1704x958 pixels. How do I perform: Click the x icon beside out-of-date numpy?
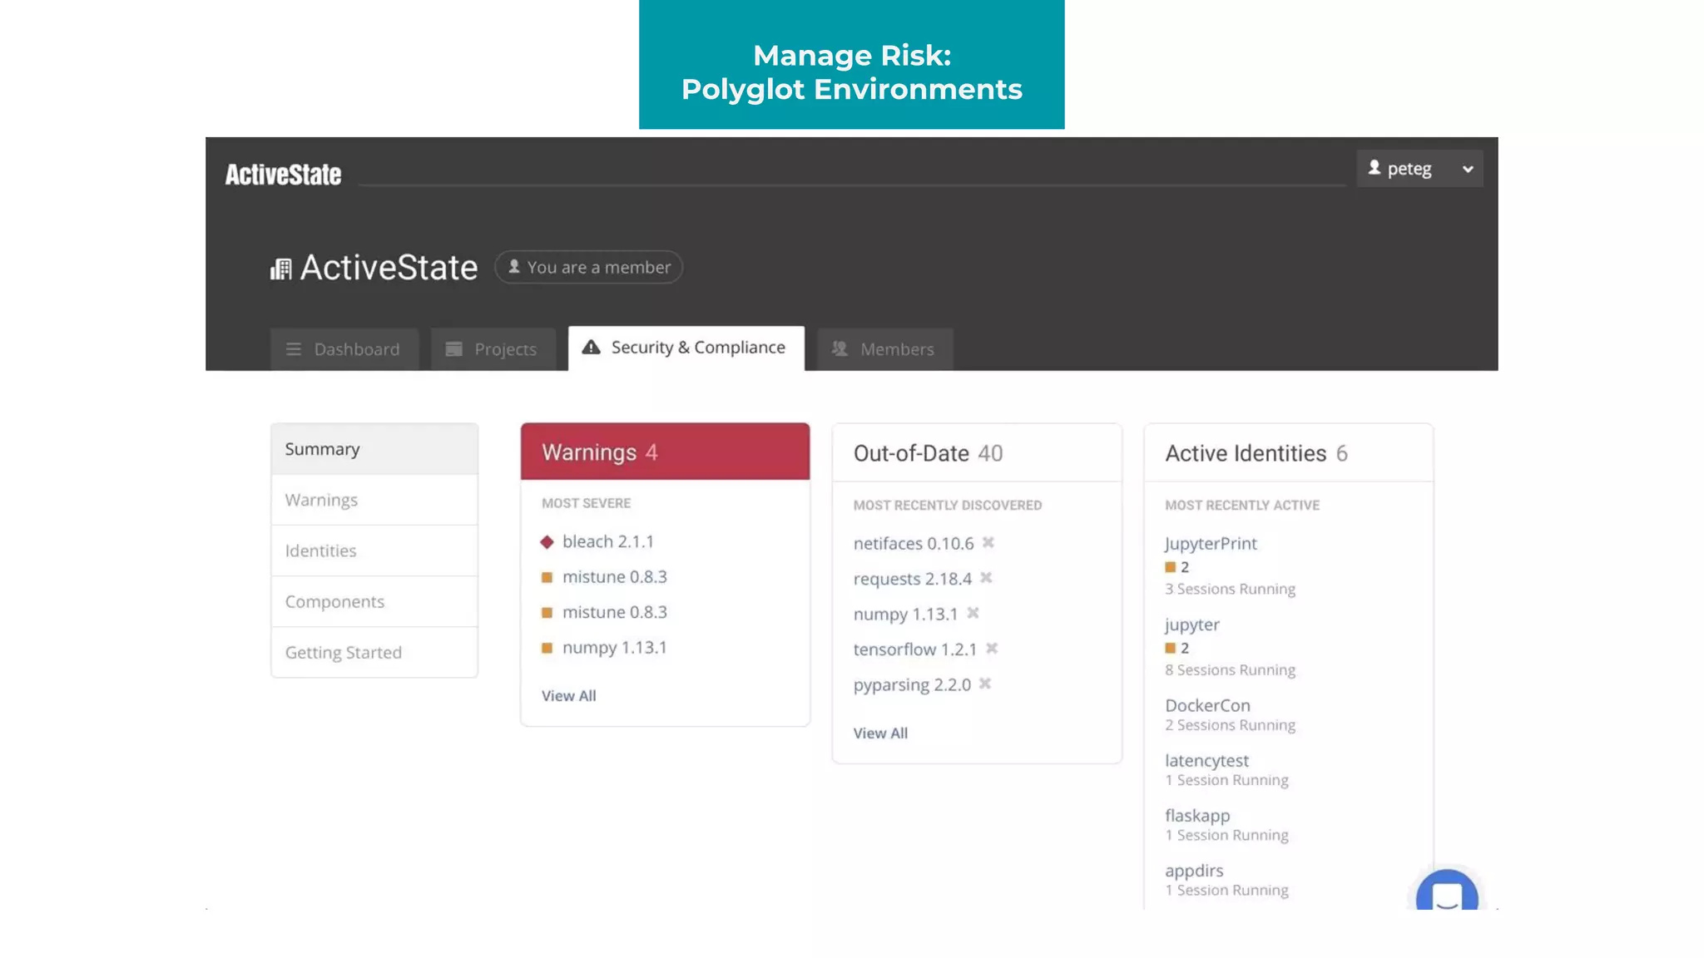tap(973, 613)
